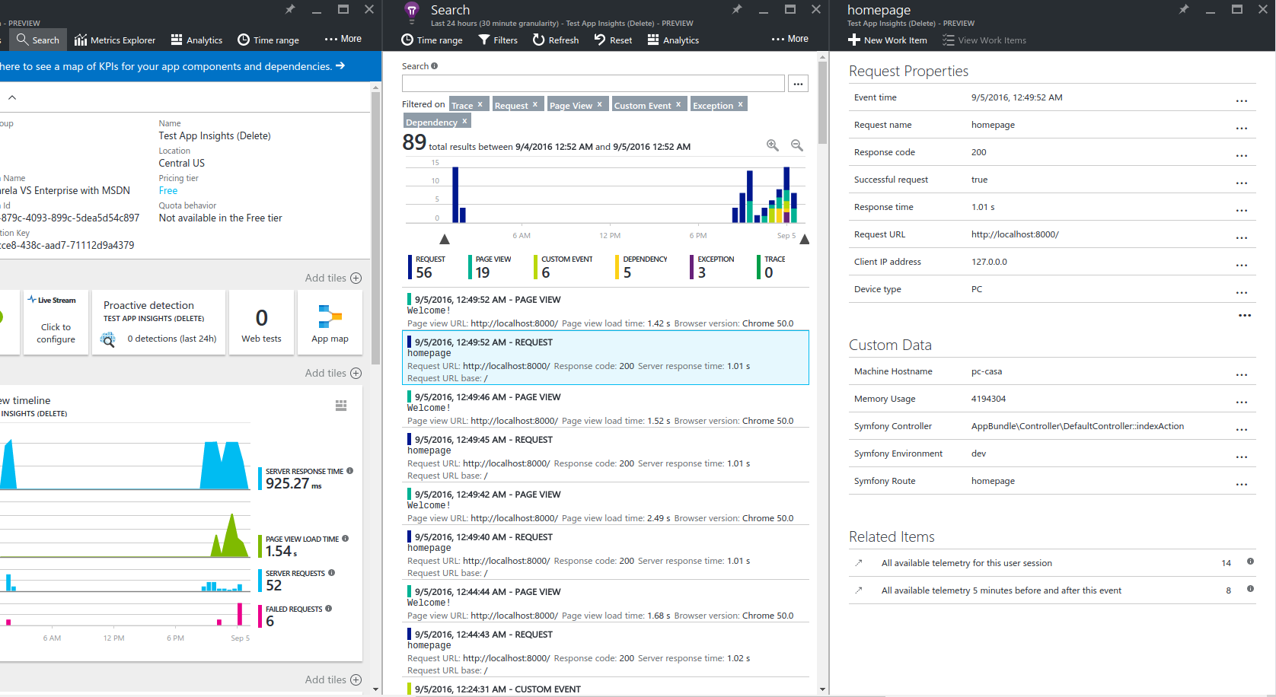Viewport: 1276px width, 697px height.
Task: Refresh the search results
Action: [556, 40]
